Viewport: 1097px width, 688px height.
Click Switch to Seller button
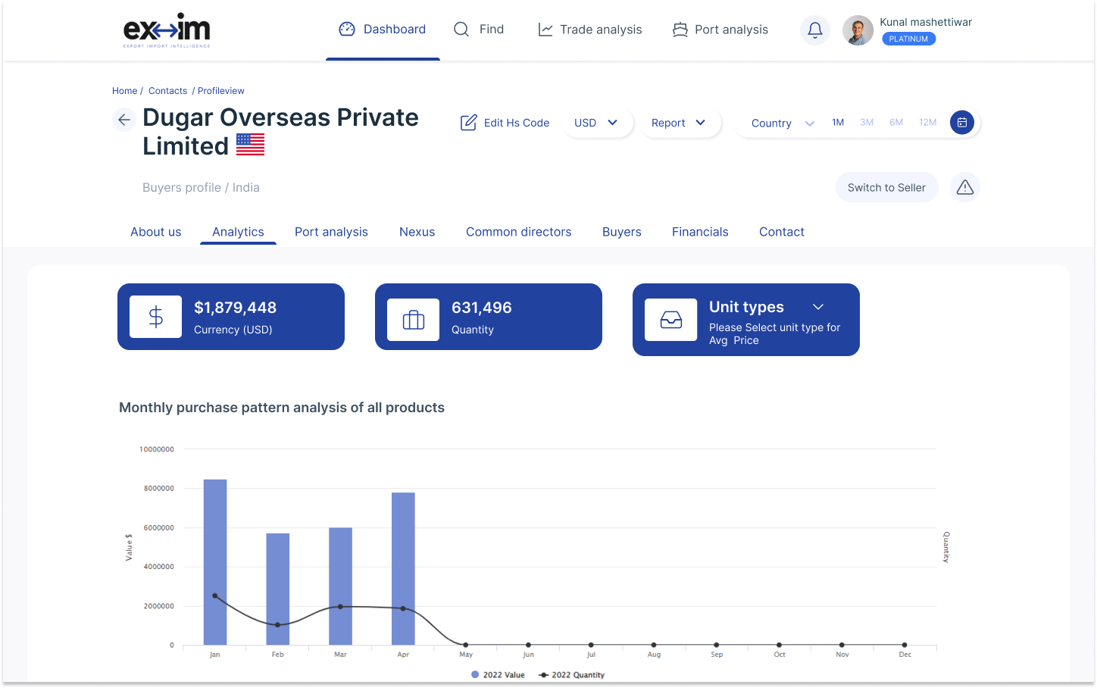click(x=886, y=187)
